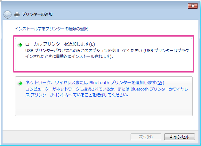Click the network connection description text
201x146 pixels.
coord(106,92)
